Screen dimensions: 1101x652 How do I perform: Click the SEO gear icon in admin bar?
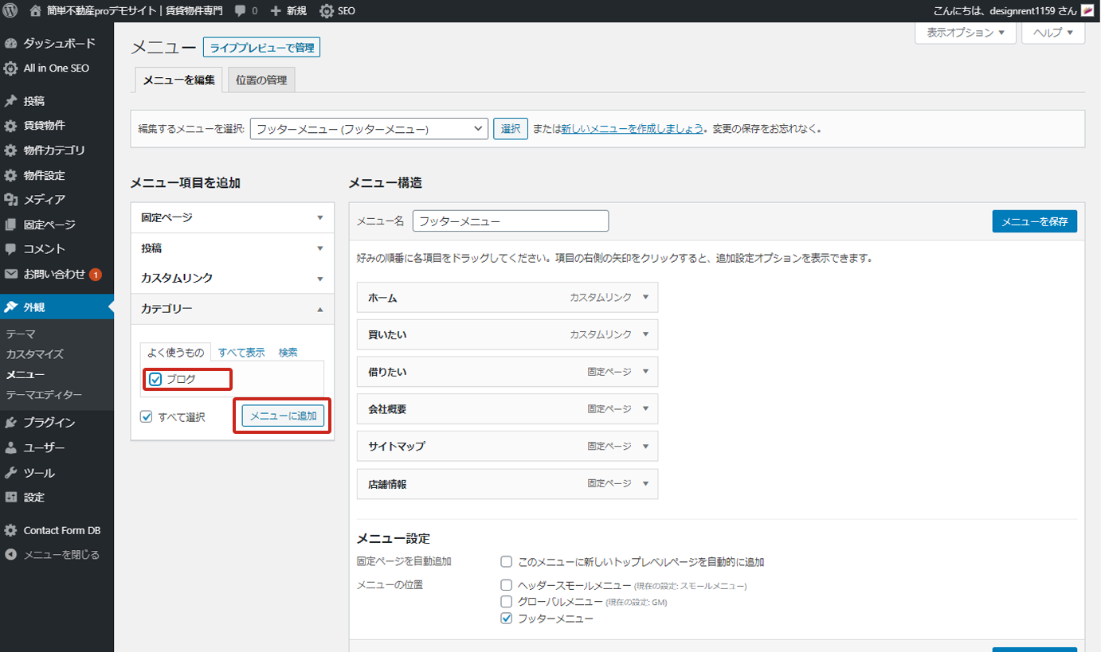point(327,11)
